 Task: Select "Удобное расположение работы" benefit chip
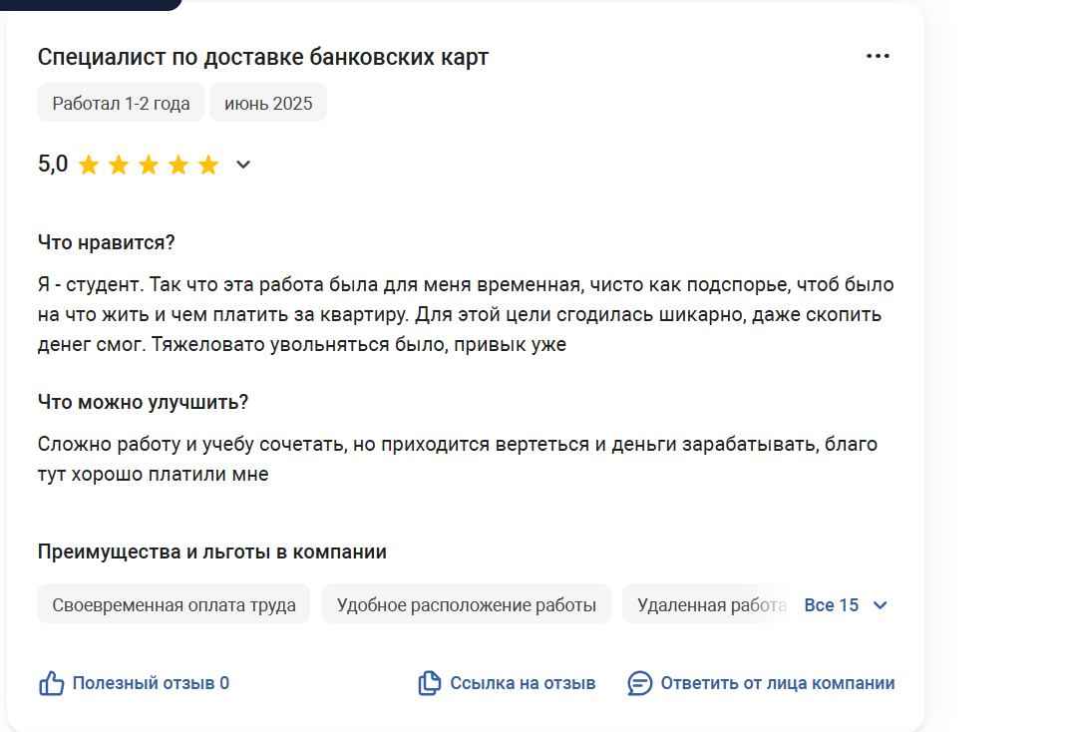tap(467, 604)
